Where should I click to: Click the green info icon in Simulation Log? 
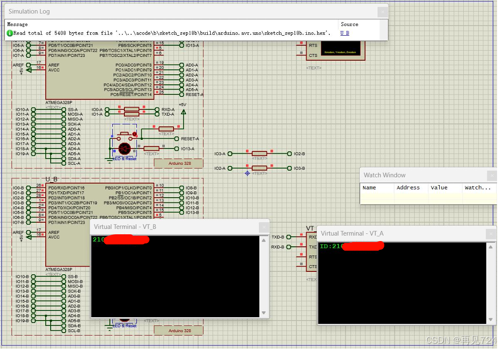point(10,33)
